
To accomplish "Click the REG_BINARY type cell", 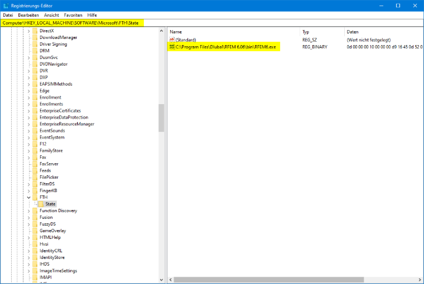I will click(315, 47).
